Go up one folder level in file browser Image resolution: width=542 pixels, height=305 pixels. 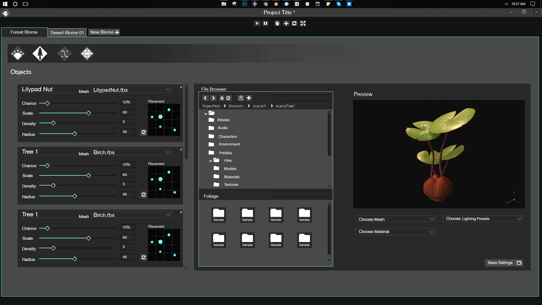pyautogui.click(x=222, y=98)
